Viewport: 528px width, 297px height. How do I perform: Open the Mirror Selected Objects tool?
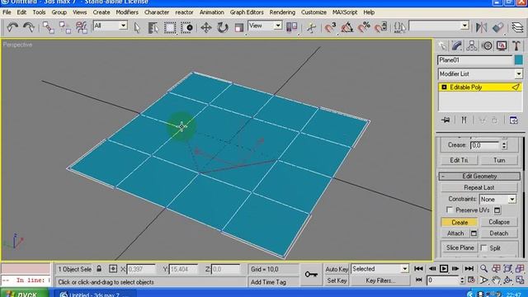(481, 27)
